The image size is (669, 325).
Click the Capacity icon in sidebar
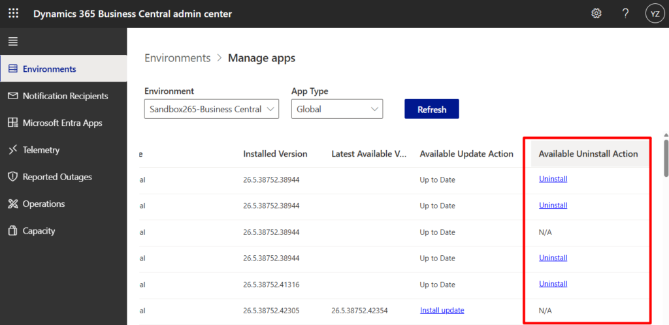pos(12,231)
